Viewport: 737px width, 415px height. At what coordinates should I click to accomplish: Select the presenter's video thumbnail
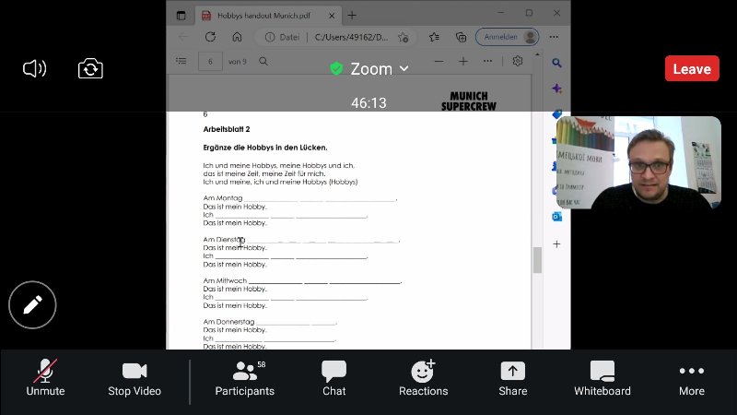tap(638, 162)
